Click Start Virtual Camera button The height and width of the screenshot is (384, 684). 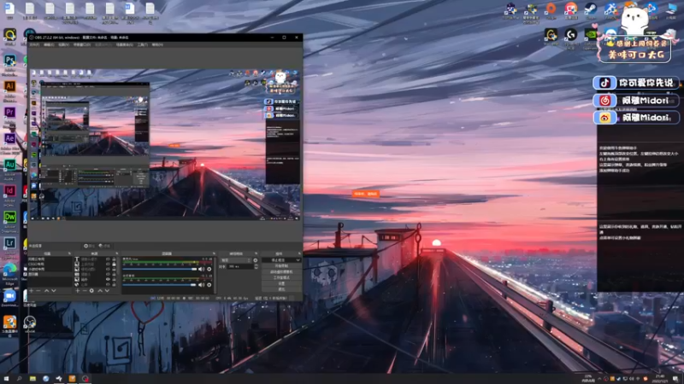click(x=282, y=272)
